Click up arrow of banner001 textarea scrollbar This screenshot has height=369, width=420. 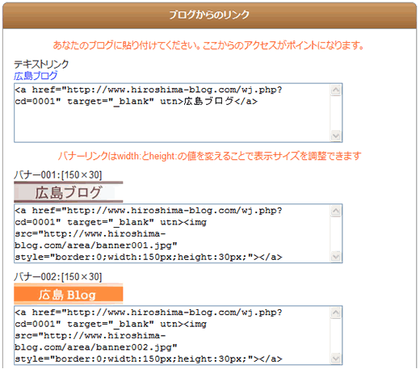click(336, 211)
